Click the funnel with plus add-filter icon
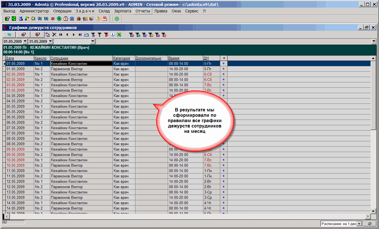This screenshot has width=379, height=229. click(93, 35)
